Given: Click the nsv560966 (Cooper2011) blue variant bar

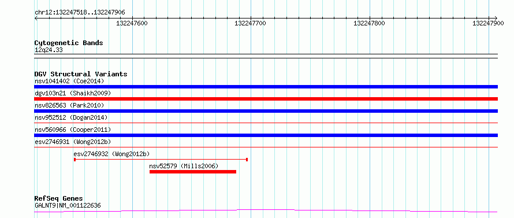Looking at the screenshot, I should (x=266, y=135).
